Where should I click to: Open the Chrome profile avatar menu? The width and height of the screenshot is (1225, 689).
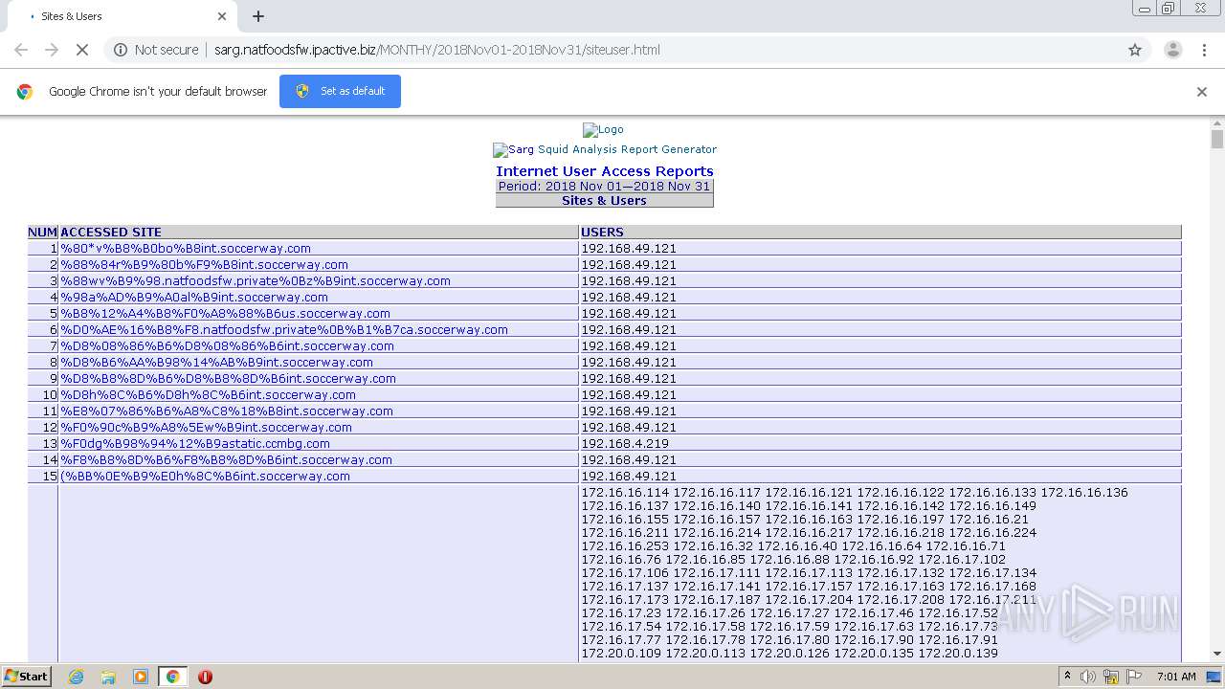pyautogui.click(x=1172, y=50)
